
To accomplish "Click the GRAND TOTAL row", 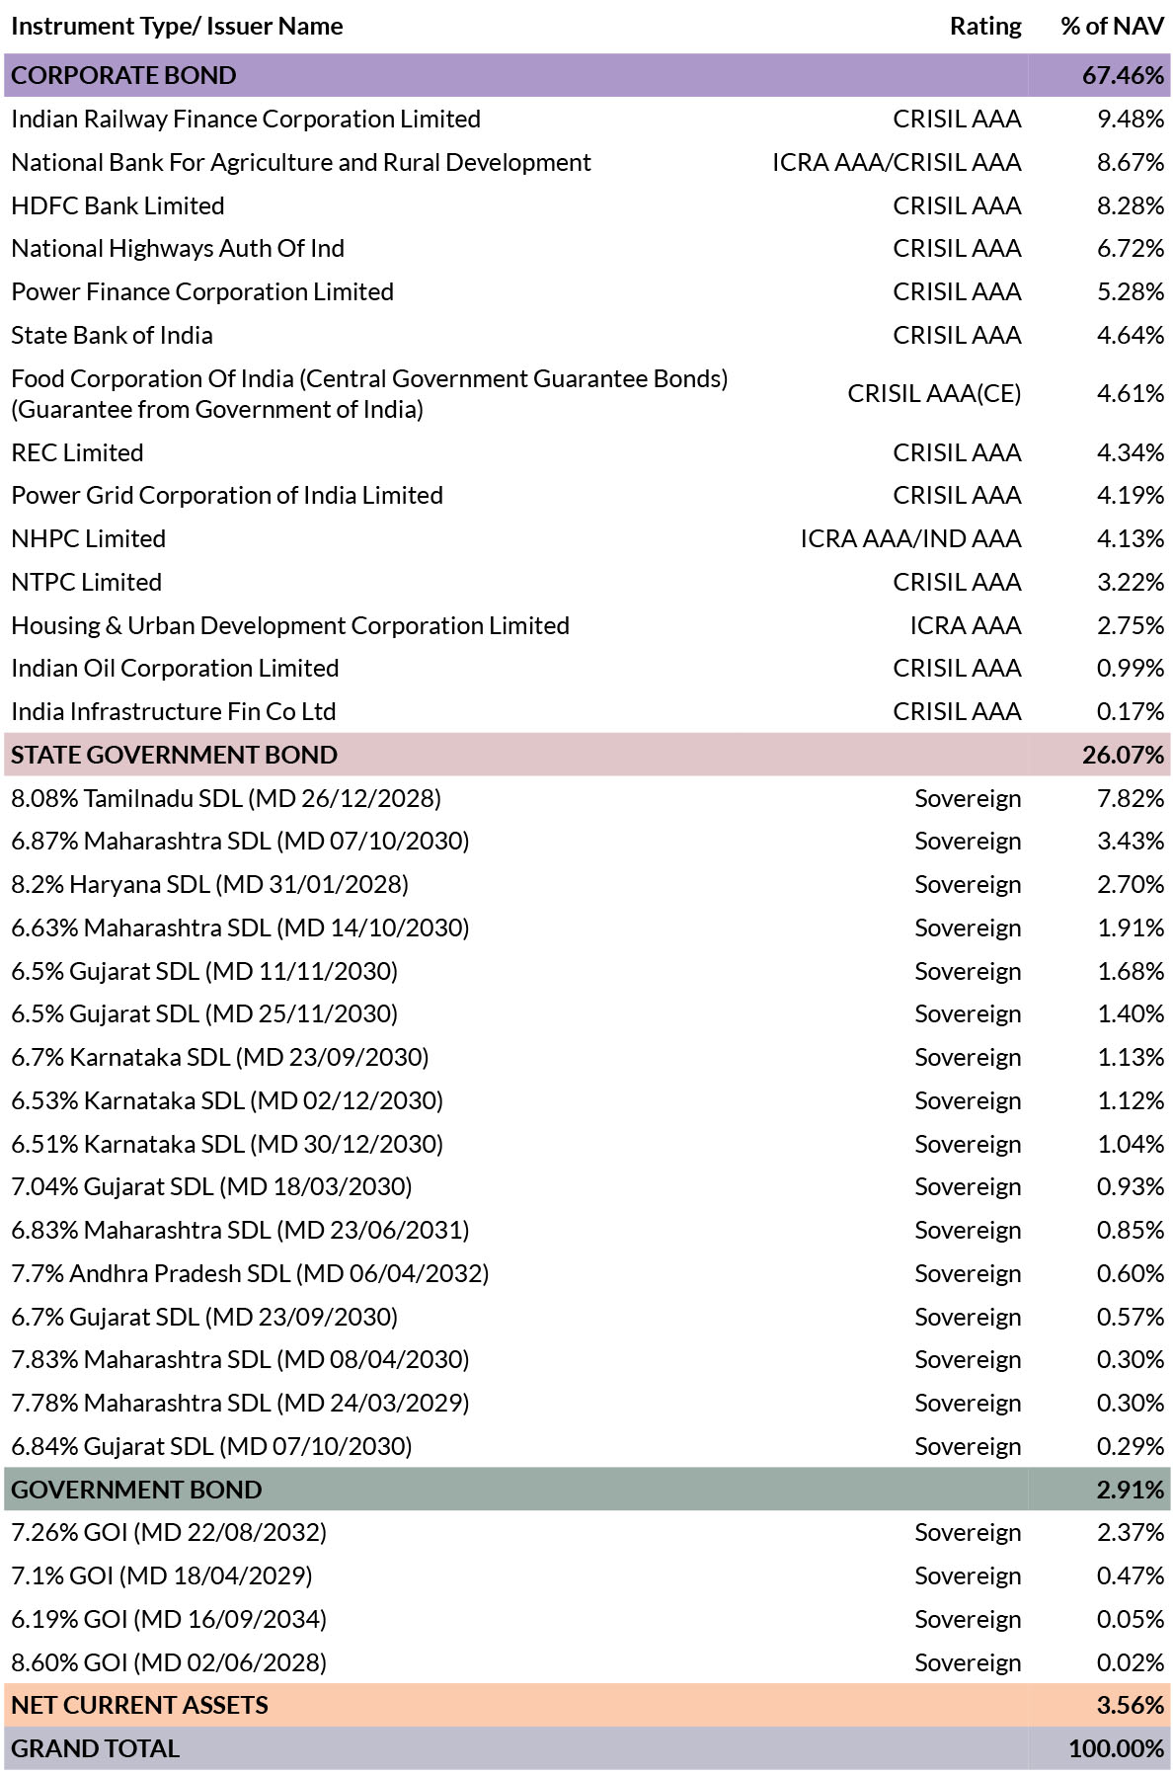I will click(x=96, y=1748).
